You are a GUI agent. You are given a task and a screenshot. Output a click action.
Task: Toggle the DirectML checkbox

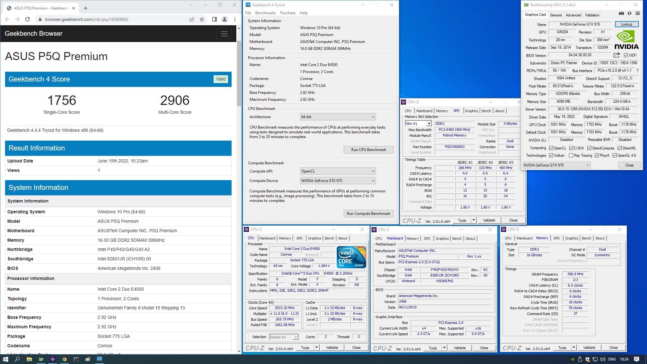(620, 148)
